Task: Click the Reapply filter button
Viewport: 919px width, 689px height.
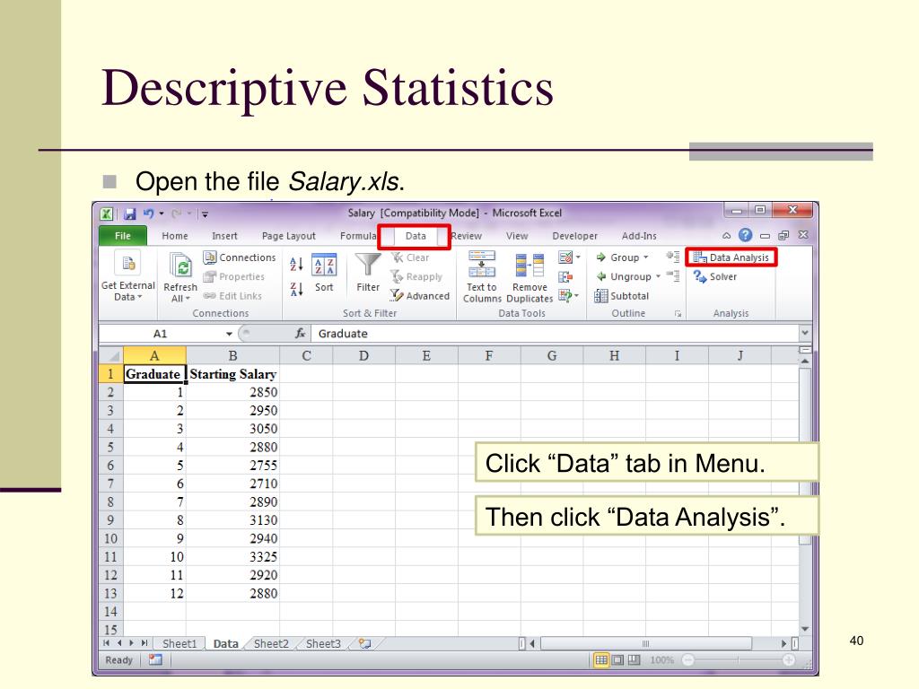Action: 416,276
